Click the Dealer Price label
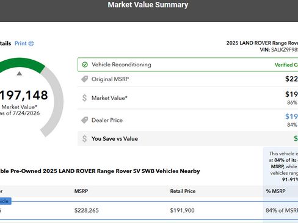The width and height of the screenshot is (298, 223). (107, 120)
